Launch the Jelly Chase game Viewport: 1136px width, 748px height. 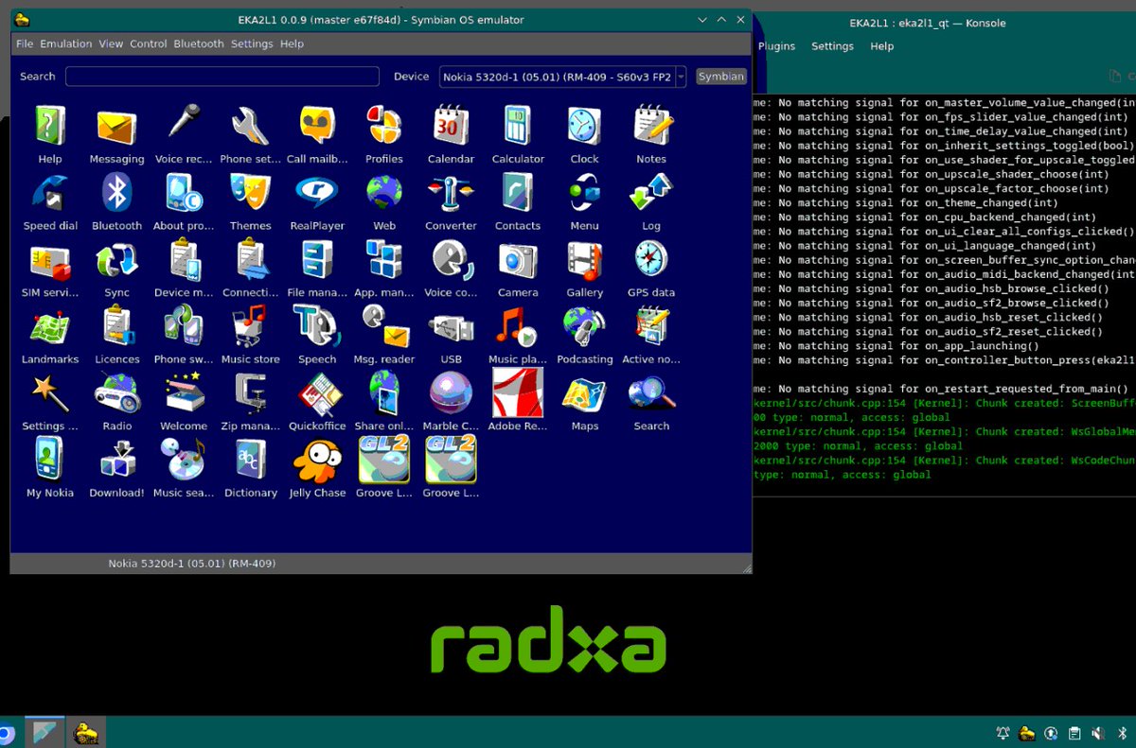(317, 461)
